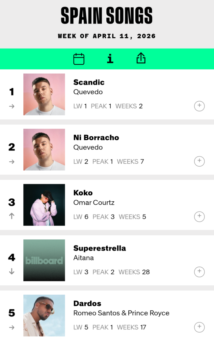
Task: Expand Koko entry plus button
Action: pos(199,217)
